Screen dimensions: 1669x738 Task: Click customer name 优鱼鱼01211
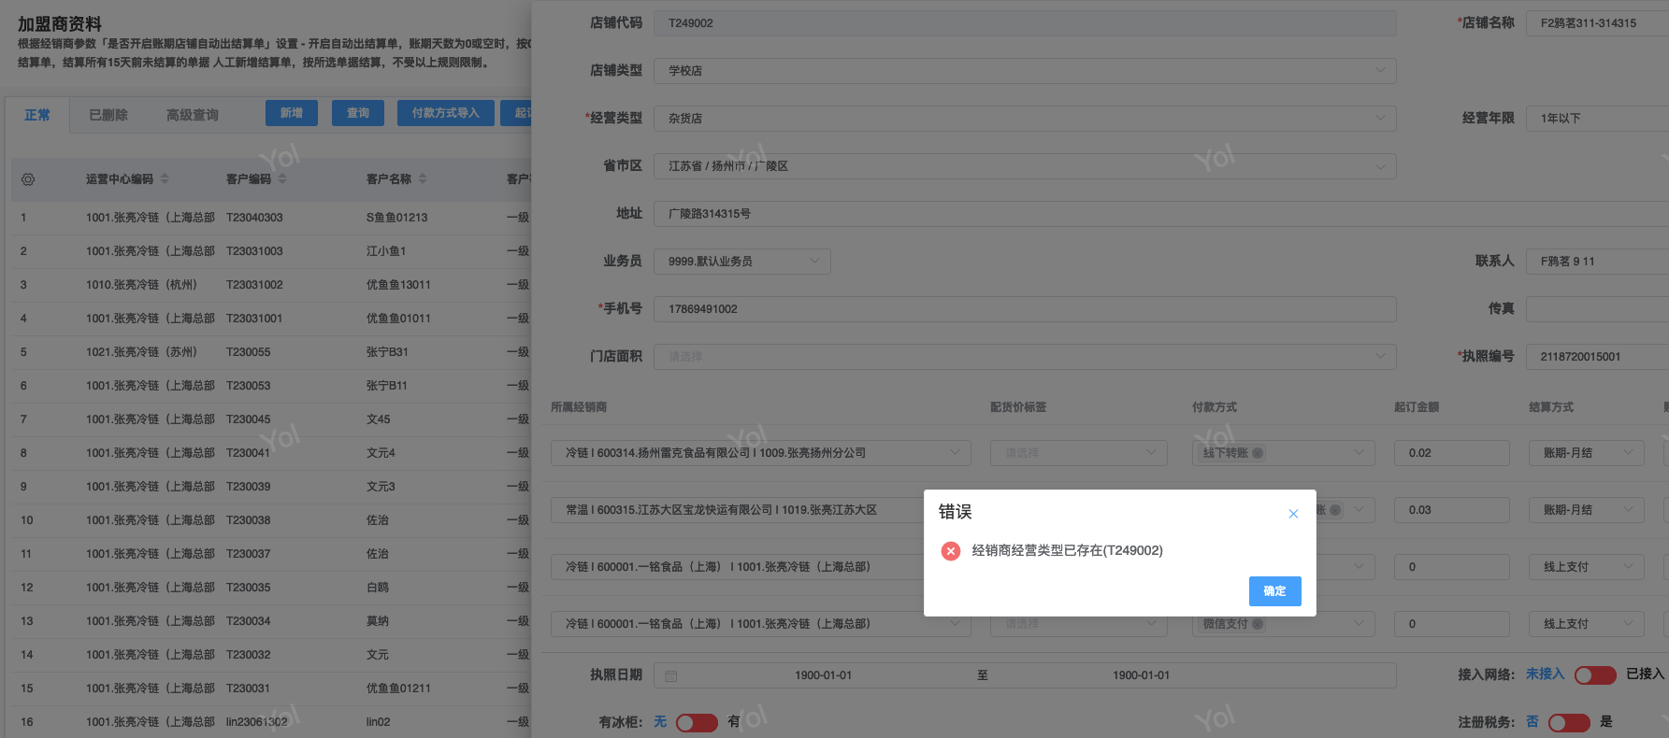tap(398, 688)
